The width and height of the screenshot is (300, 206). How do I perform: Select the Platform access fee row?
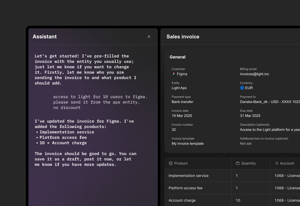point(185,188)
